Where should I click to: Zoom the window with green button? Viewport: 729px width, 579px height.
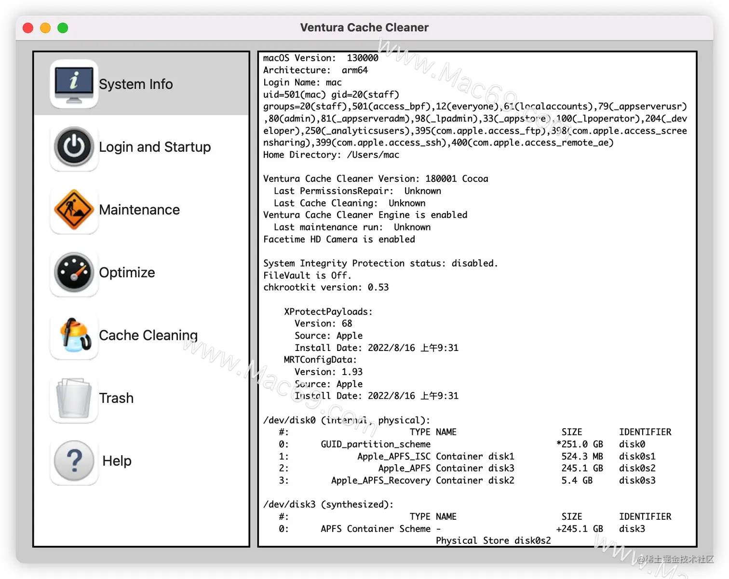coord(63,28)
